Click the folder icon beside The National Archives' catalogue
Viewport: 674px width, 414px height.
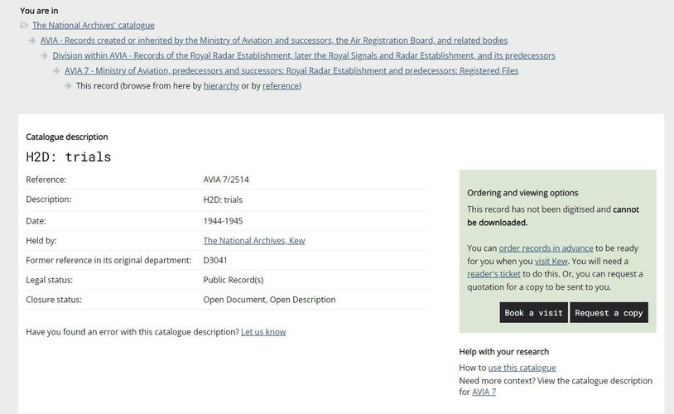(x=24, y=26)
